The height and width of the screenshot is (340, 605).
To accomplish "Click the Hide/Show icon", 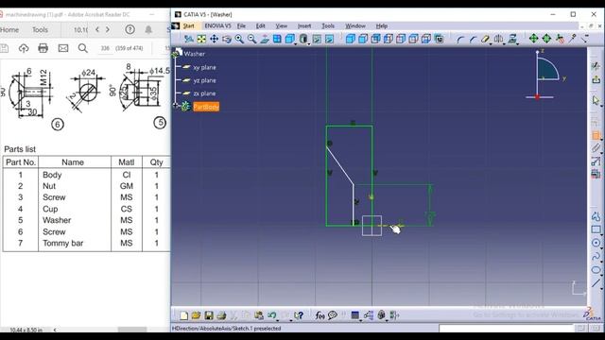I will point(317,39).
